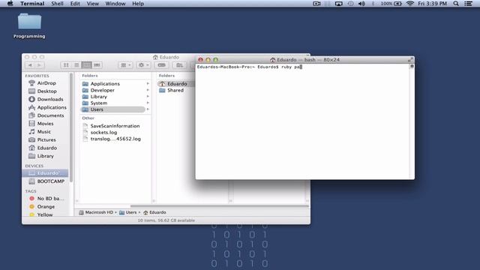Expand arrow next to Applications folder
Image resolution: width=480 pixels, height=270 pixels.
click(148, 83)
